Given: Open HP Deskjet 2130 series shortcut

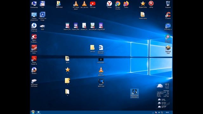Looking at the screenshot, I should [34, 83].
